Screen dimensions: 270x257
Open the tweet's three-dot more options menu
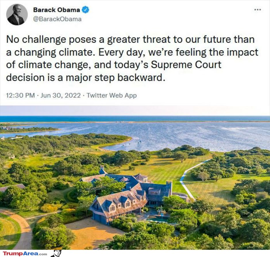tap(258, 10)
